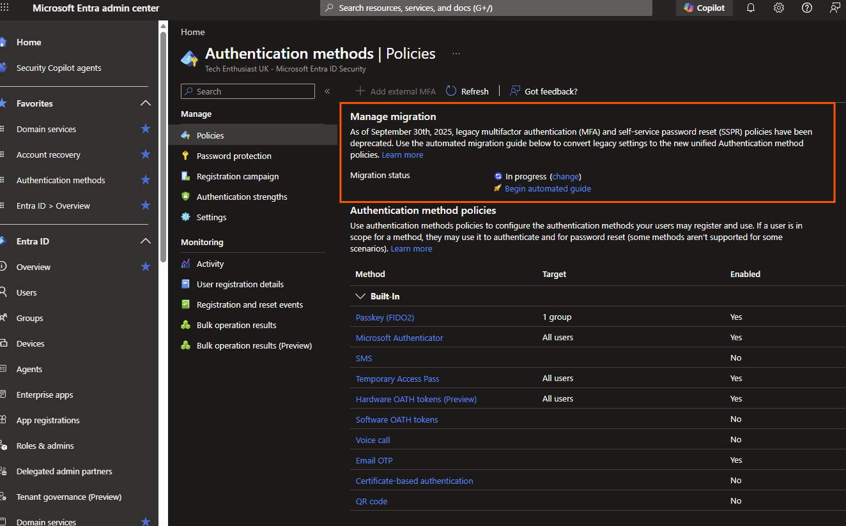Open the Passkey (FIDO2) method
Viewport: 846px width, 526px height.
(x=385, y=317)
